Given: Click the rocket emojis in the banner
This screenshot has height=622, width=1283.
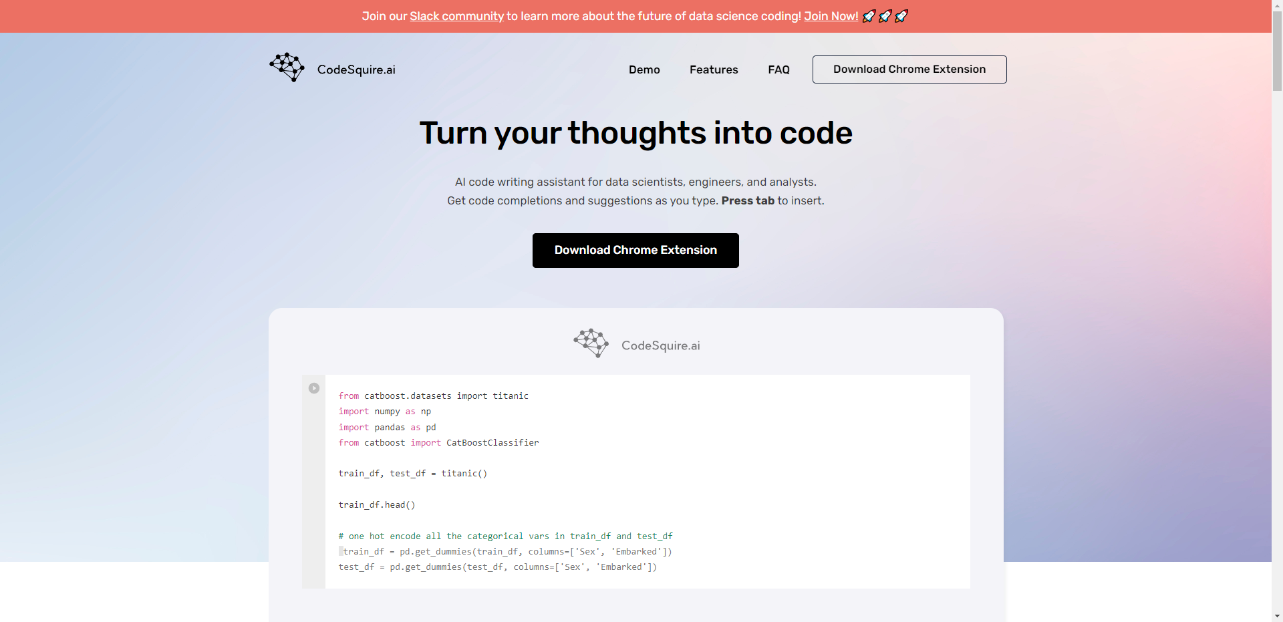Looking at the screenshot, I should [885, 16].
